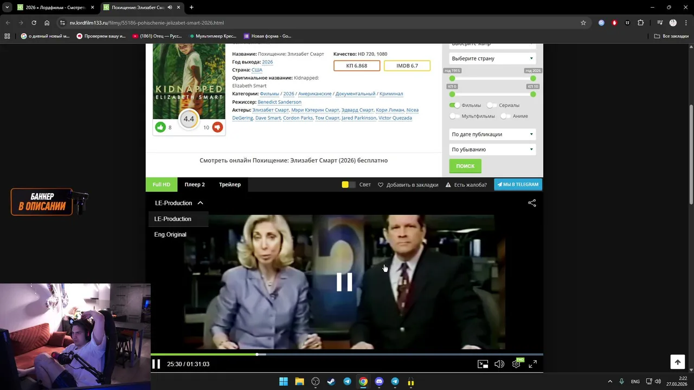Viewport: 694px width, 390px height.
Task: Open the Кори Лиман actor link
Action: (390, 110)
